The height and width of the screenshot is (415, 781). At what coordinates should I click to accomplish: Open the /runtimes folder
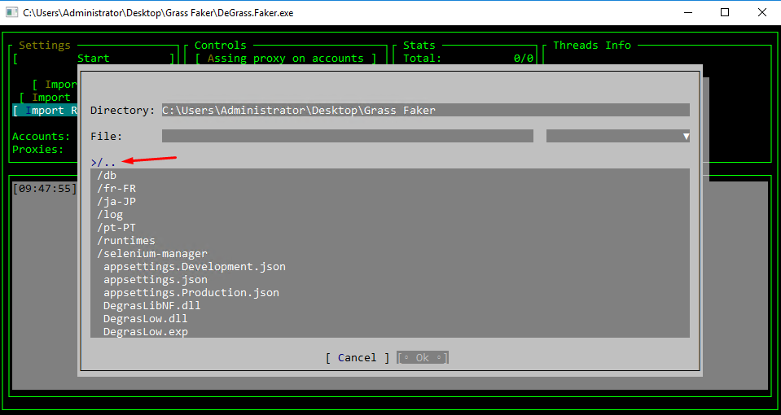[126, 241]
